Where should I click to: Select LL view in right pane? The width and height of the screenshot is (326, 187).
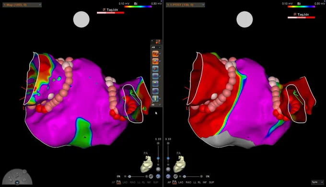point(195,182)
